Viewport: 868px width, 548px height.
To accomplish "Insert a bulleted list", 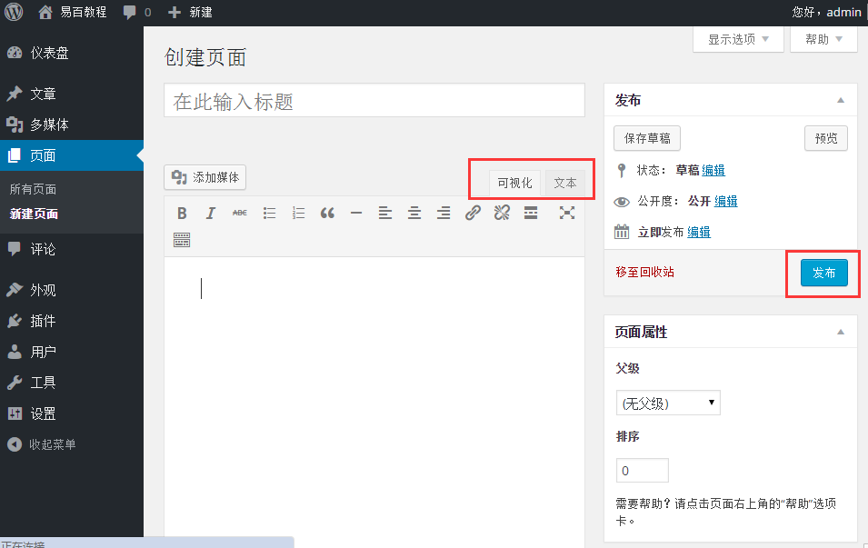I will point(270,213).
